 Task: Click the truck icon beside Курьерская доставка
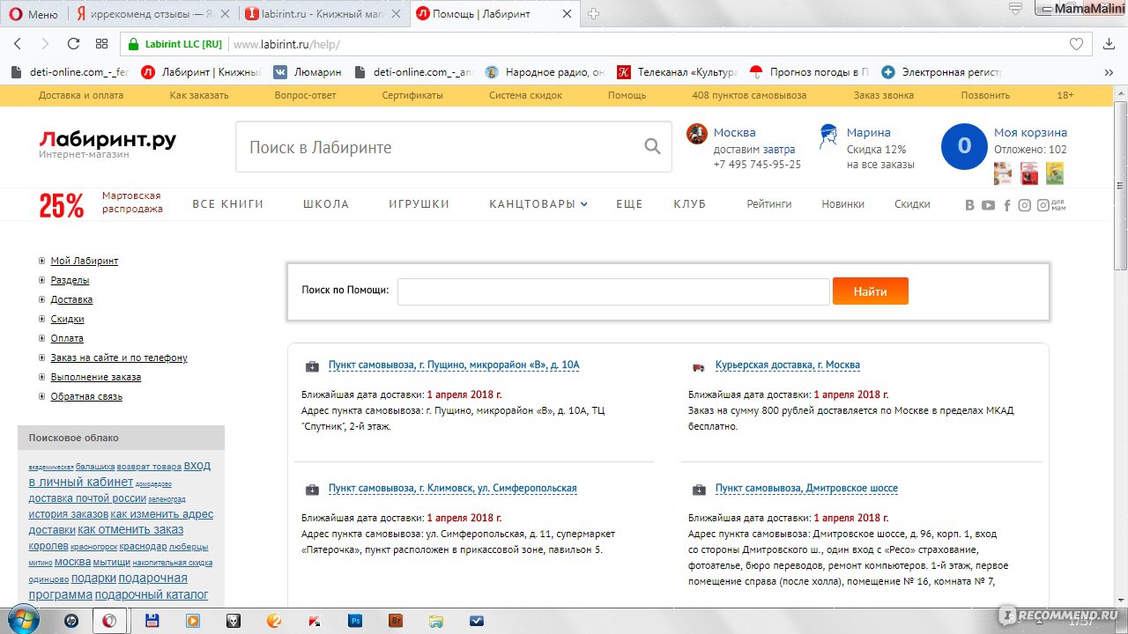698,366
